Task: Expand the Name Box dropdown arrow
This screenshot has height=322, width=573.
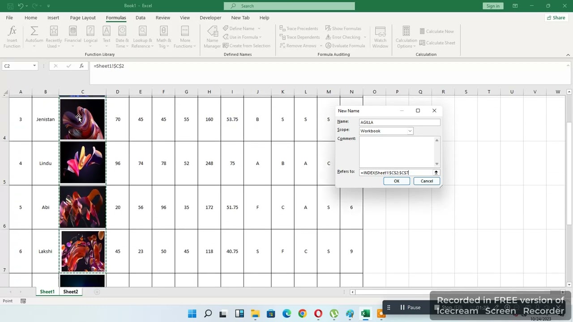Action: [34, 66]
